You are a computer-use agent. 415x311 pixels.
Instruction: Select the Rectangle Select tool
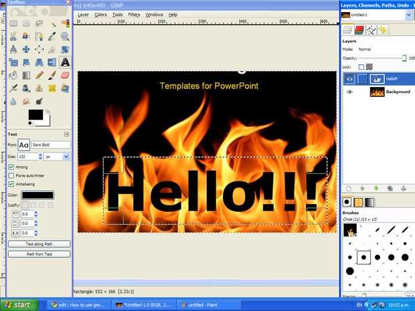tap(13, 23)
